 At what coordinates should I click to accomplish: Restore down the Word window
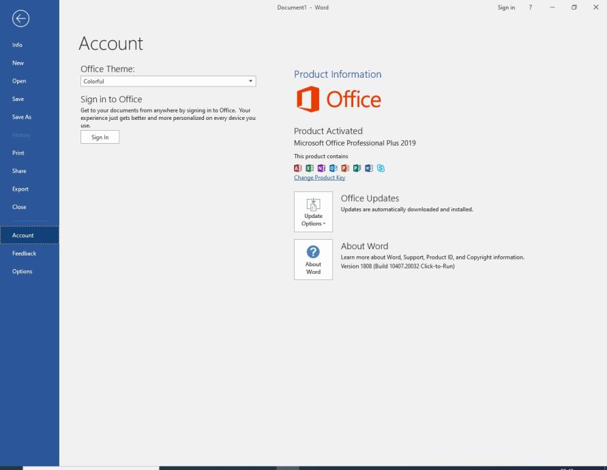click(574, 7)
